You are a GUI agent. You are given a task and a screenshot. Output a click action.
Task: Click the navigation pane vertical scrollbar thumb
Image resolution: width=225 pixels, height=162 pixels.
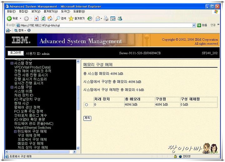point(78,98)
